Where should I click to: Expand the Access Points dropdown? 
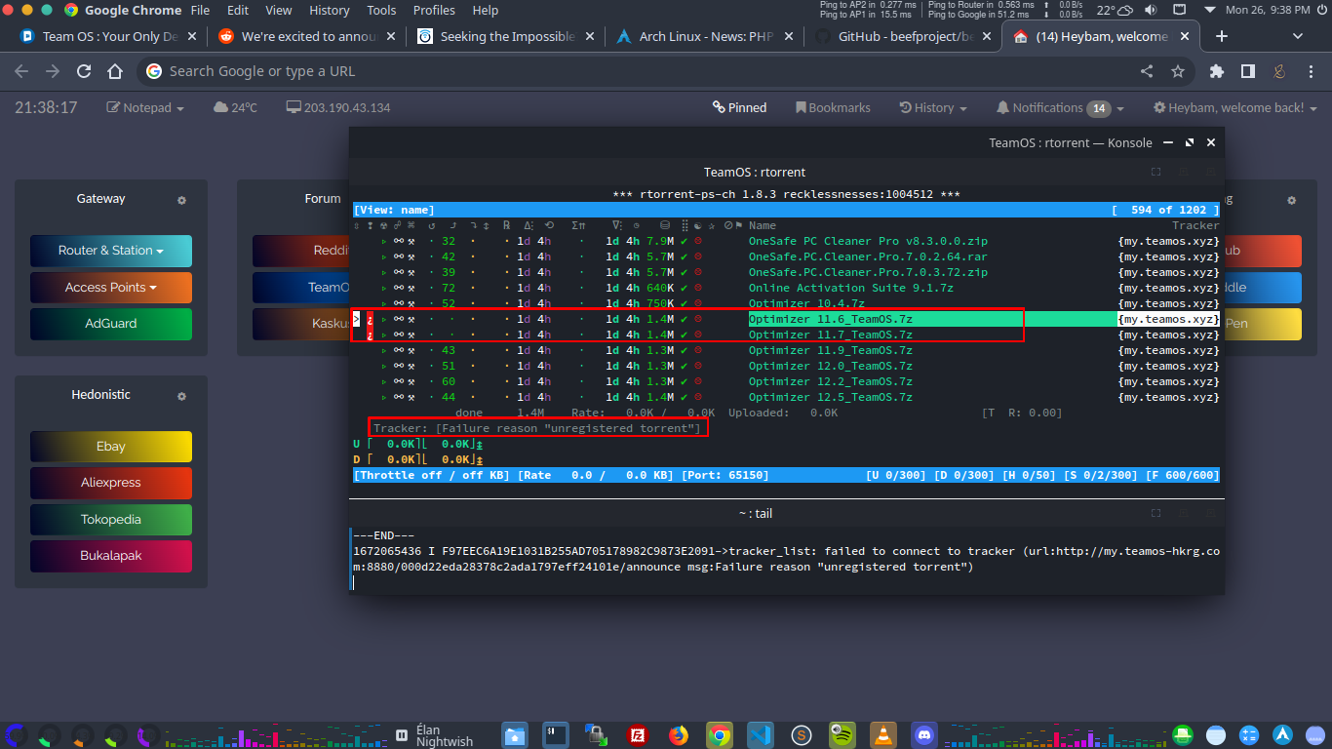(x=111, y=288)
